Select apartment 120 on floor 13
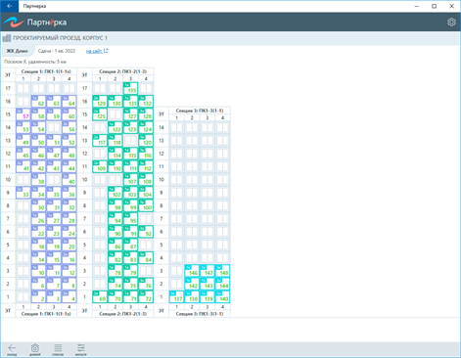This screenshot has height=358, width=461. [x=146, y=141]
